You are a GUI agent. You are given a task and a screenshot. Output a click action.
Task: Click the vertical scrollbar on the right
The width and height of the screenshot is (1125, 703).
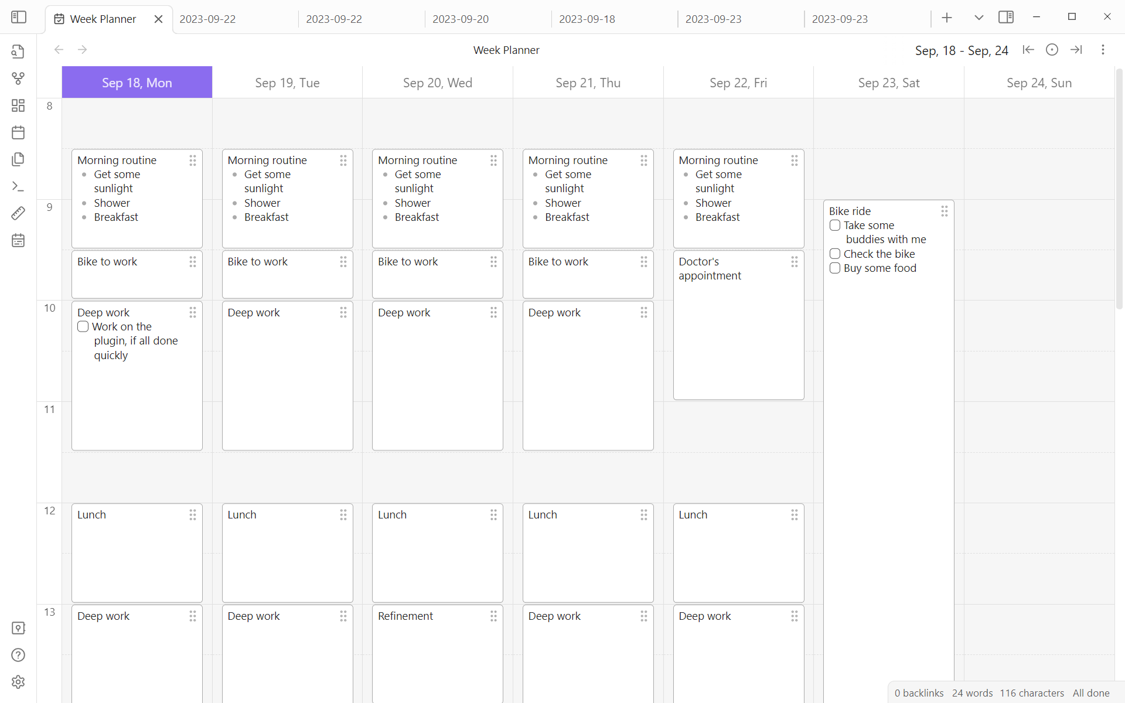click(x=1119, y=187)
